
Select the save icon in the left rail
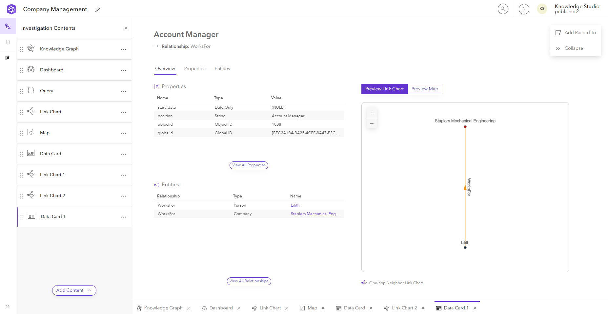coord(8,58)
